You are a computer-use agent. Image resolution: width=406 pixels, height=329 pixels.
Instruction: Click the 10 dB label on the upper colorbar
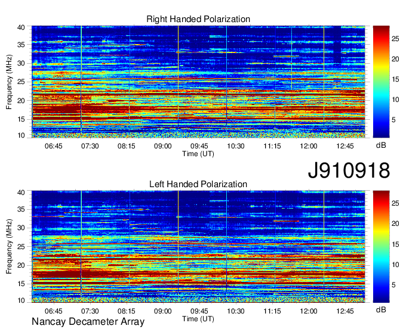tap(395, 100)
